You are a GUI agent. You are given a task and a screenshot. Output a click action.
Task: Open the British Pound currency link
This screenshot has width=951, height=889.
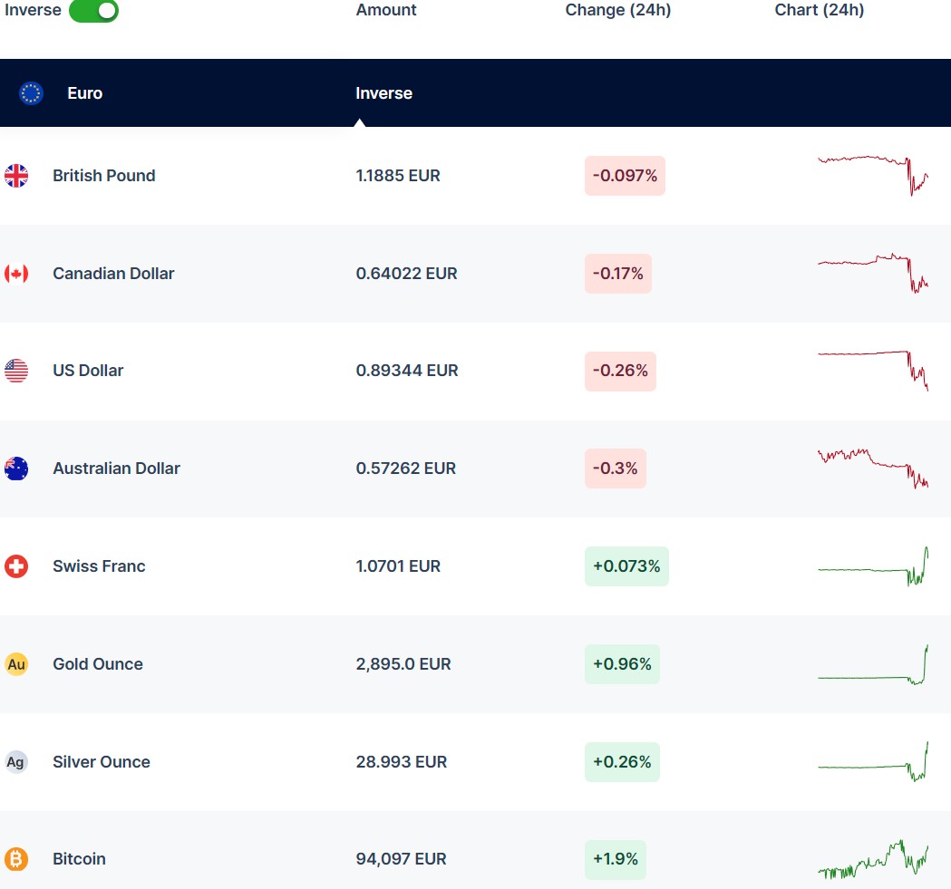click(x=103, y=176)
